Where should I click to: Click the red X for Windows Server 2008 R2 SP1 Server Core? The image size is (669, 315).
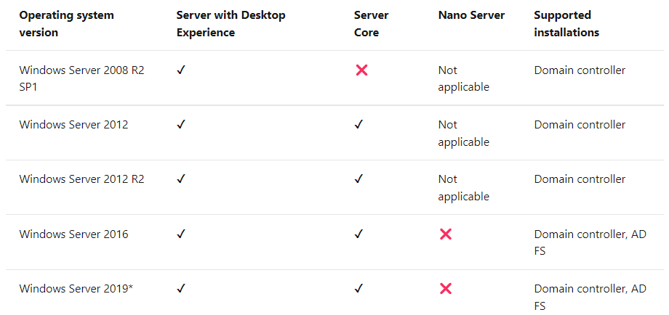(361, 70)
